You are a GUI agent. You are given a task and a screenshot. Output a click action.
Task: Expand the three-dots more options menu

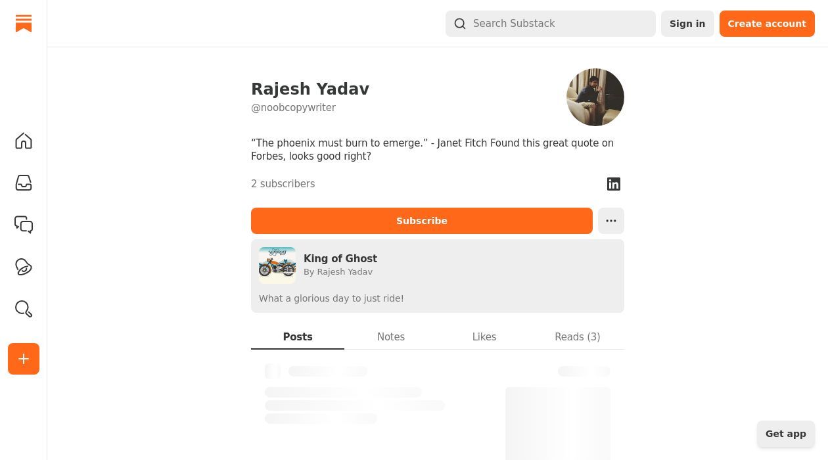[611, 221]
